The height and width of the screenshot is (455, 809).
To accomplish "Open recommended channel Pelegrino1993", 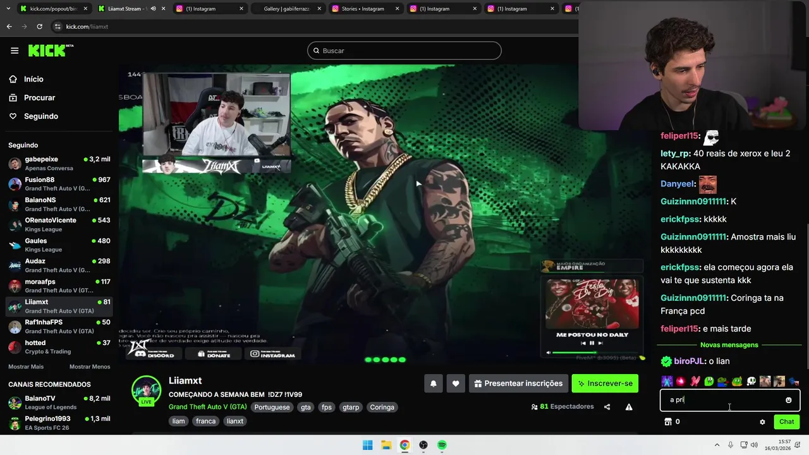I will [x=59, y=423].
